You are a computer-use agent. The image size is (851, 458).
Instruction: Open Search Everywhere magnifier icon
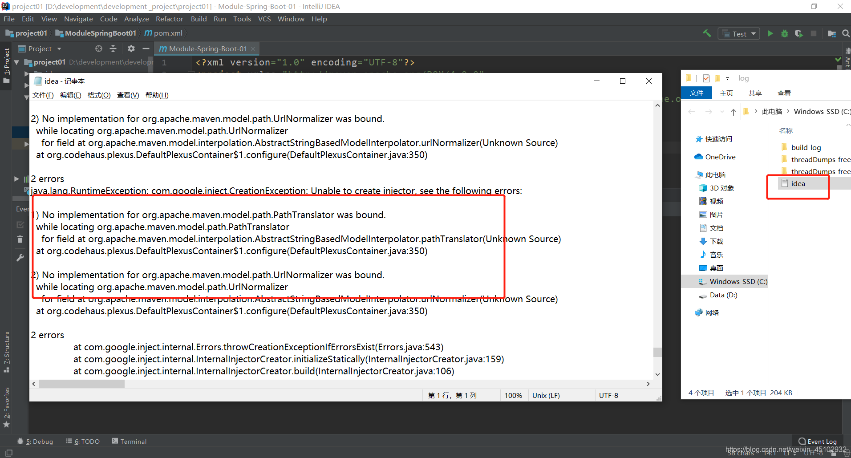click(x=846, y=33)
